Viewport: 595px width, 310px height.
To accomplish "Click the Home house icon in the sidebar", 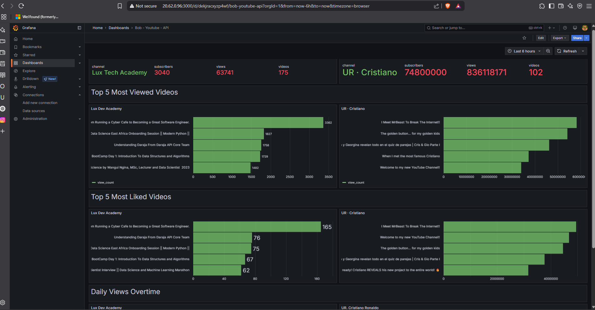I will click(16, 39).
